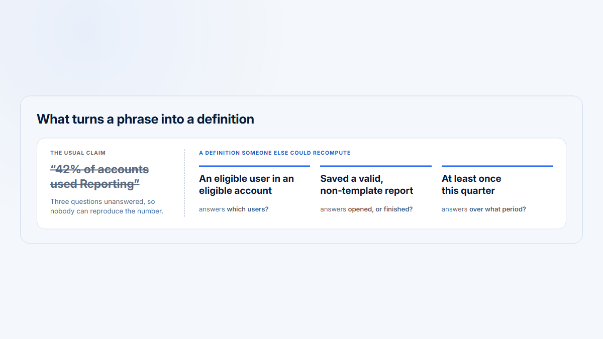
Task: Click the blue bar above "At least once"
Action: pyautogui.click(x=497, y=166)
